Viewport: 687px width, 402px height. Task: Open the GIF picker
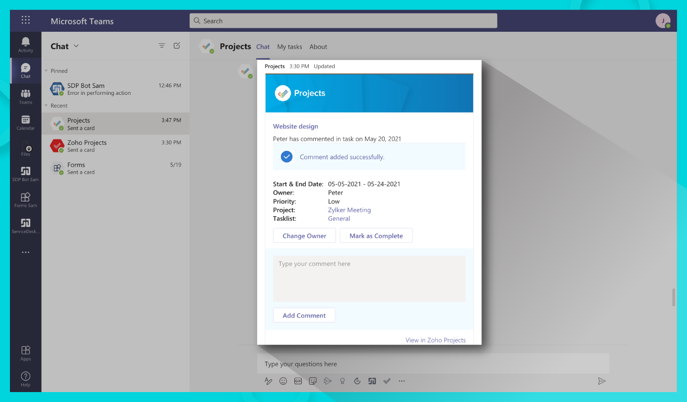tap(298, 381)
